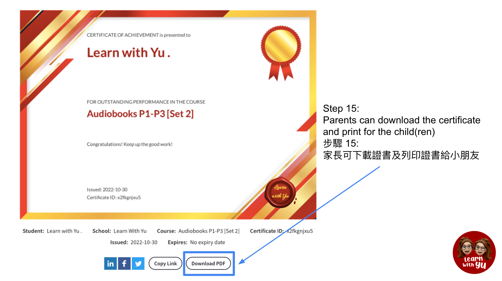The height and width of the screenshot is (281, 502).
Task: Click the Issued 2022-10-30 detail below certificate
Action: 134,242
